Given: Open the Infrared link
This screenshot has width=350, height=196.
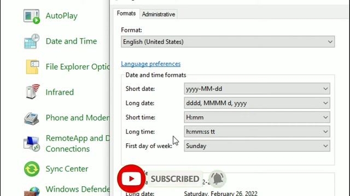Looking at the screenshot, I should coord(60,92).
